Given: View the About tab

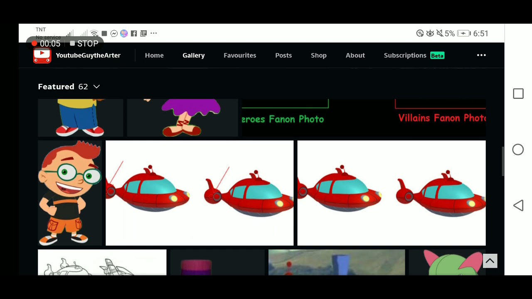Looking at the screenshot, I should [x=355, y=55].
